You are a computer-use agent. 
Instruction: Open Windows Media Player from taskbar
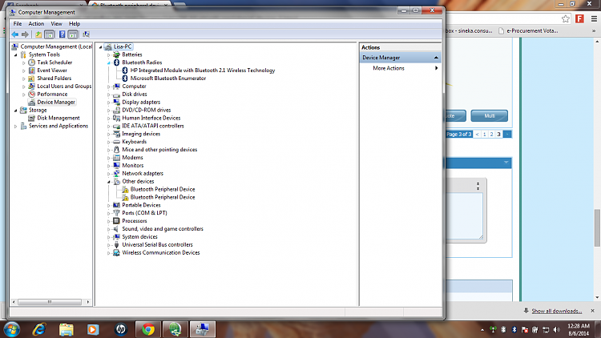pyautogui.click(x=93, y=329)
